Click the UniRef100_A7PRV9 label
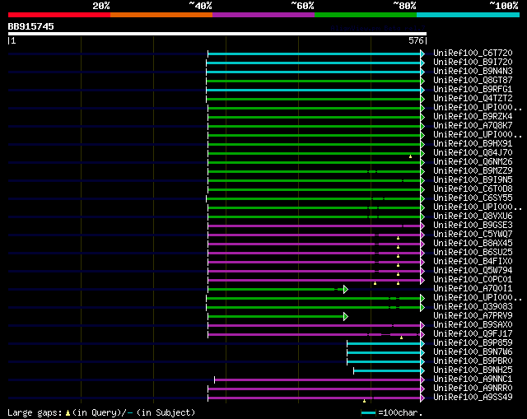527x419 pixels. (473, 316)
